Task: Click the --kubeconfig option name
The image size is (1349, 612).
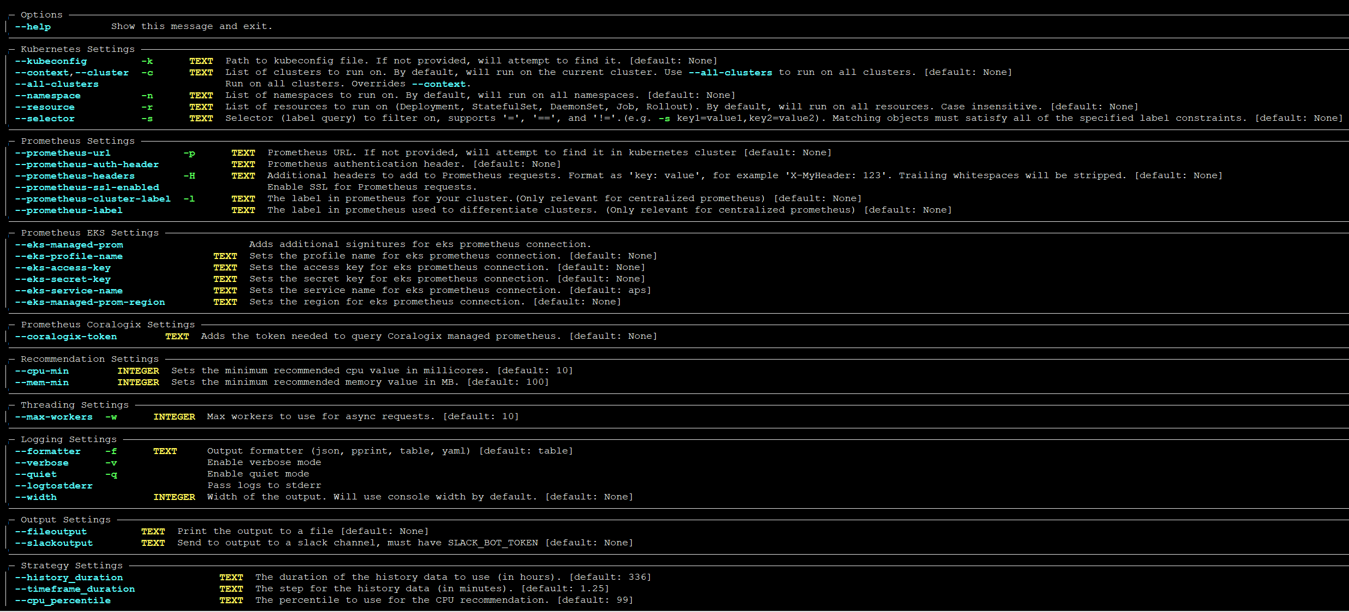Action: coord(51,61)
